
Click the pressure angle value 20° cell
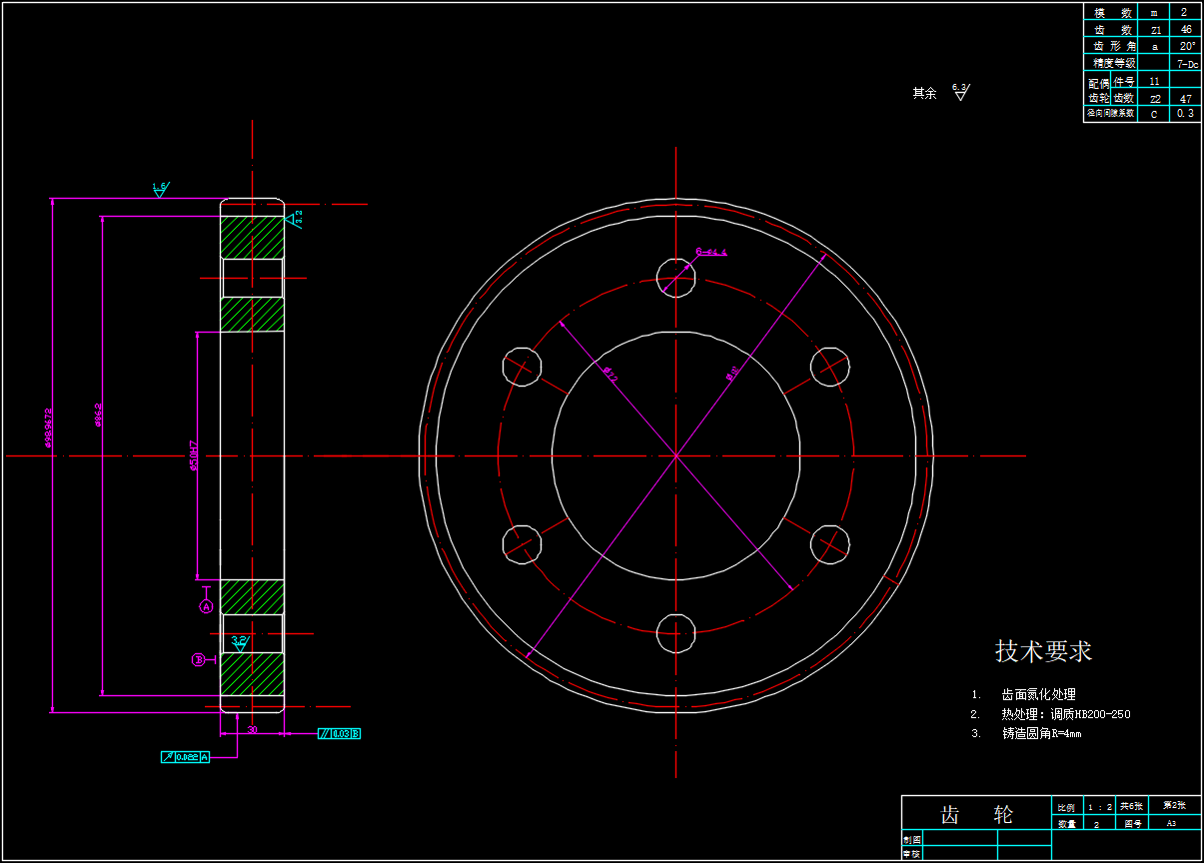[x=1185, y=46]
